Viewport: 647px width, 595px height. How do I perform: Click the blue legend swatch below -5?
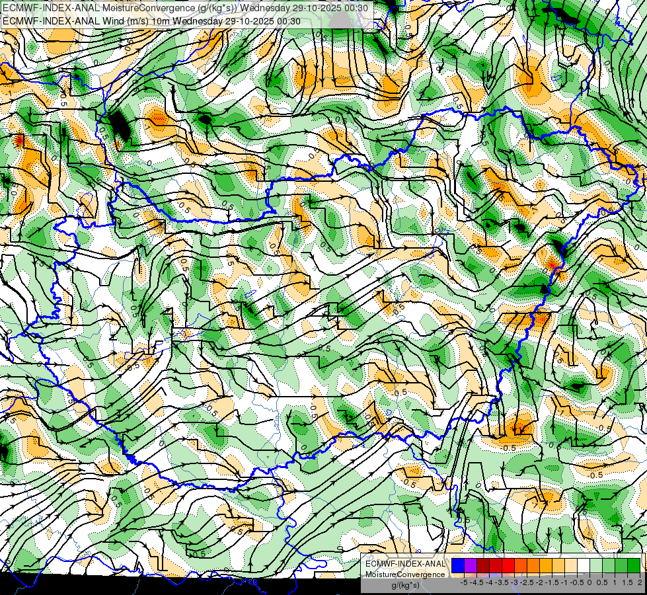(458, 566)
